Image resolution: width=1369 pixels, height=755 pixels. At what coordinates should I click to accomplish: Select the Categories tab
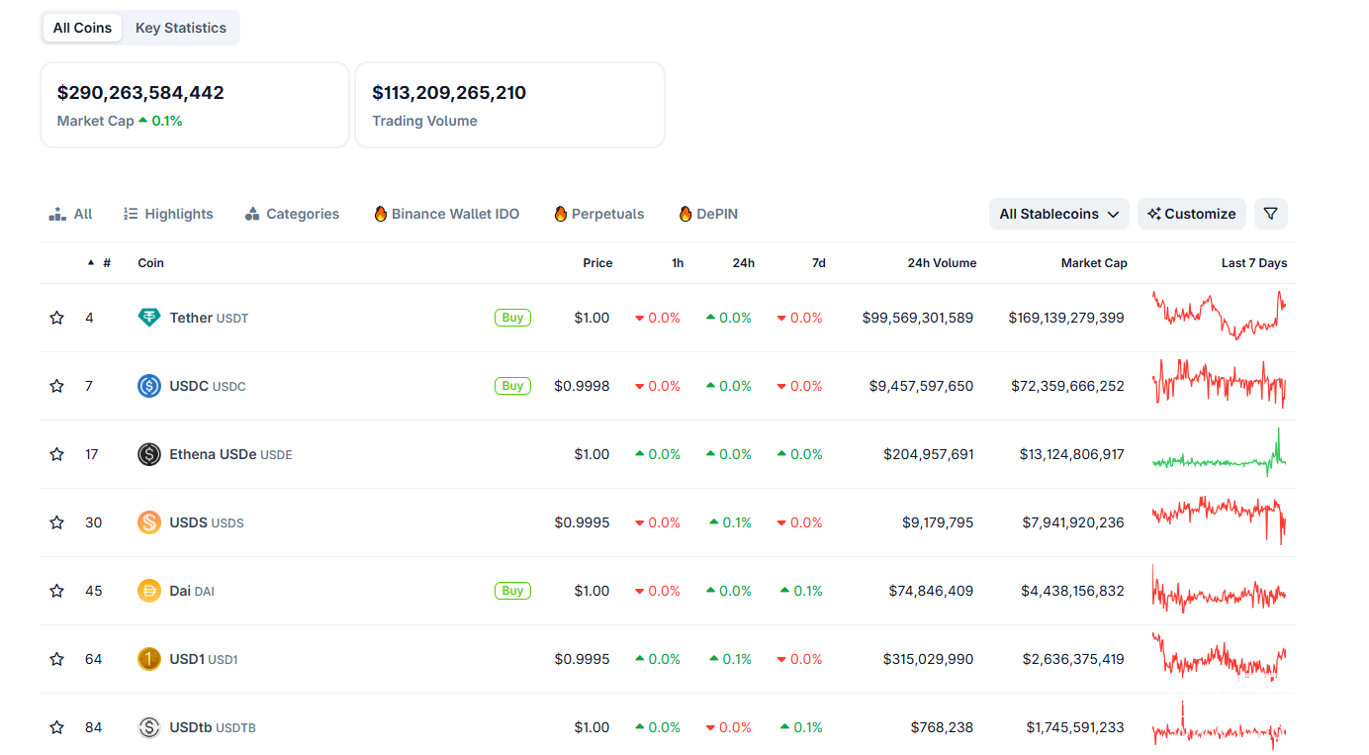(x=292, y=214)
